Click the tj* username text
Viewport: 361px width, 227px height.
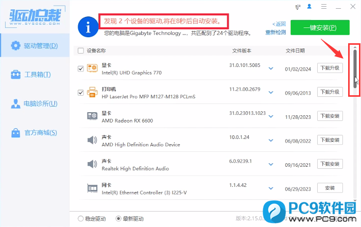[x=298, y=7]
